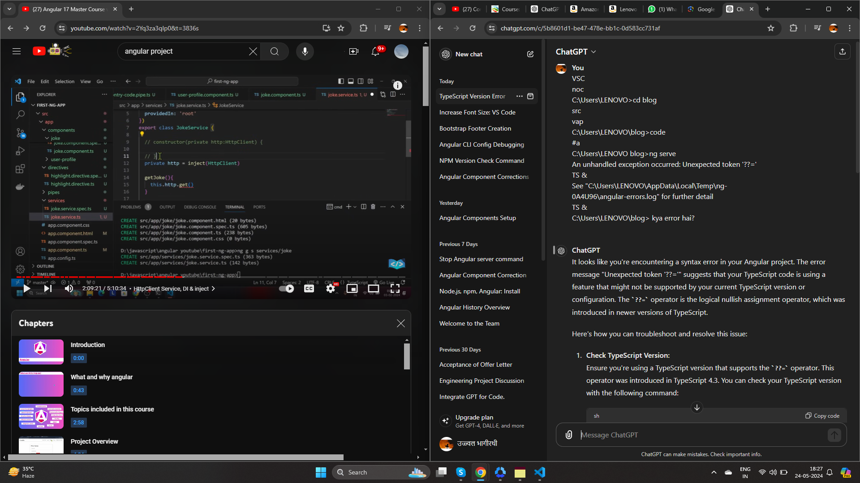Expand the HttpClient Service chapter chevron
860x483 pixels.
pos(213,288)
